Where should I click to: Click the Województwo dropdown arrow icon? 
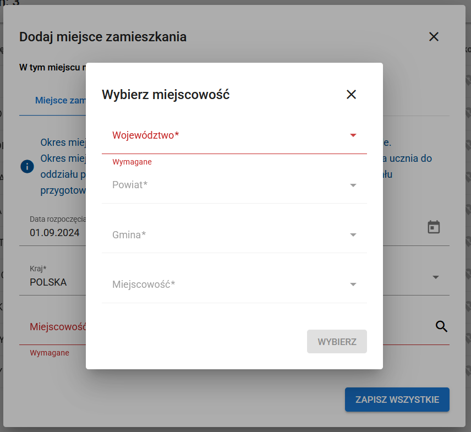coord(353,135)
